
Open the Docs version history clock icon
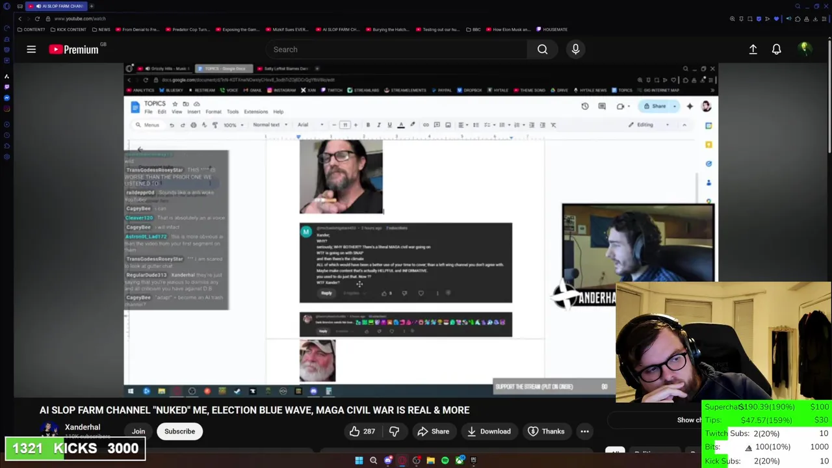pyautogui.click(x=584, y=106)
